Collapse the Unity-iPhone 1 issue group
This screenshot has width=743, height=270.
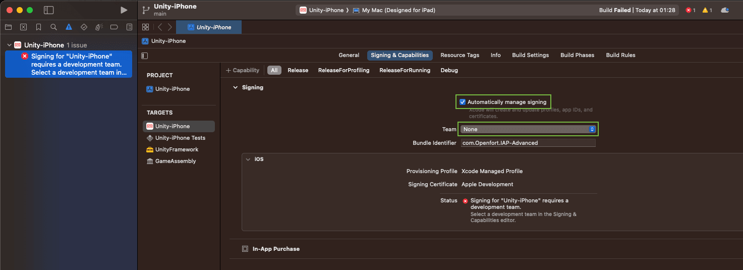coord(9,45)
